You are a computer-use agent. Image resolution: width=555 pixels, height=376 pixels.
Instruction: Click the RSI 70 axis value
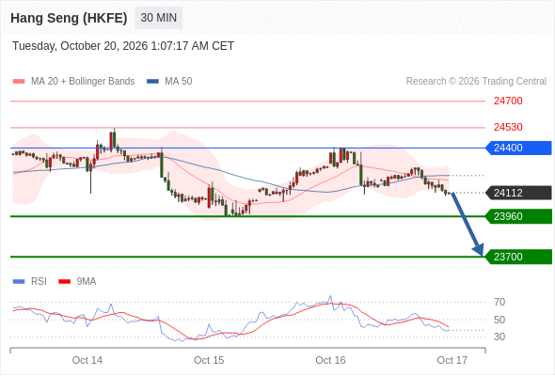499,302
